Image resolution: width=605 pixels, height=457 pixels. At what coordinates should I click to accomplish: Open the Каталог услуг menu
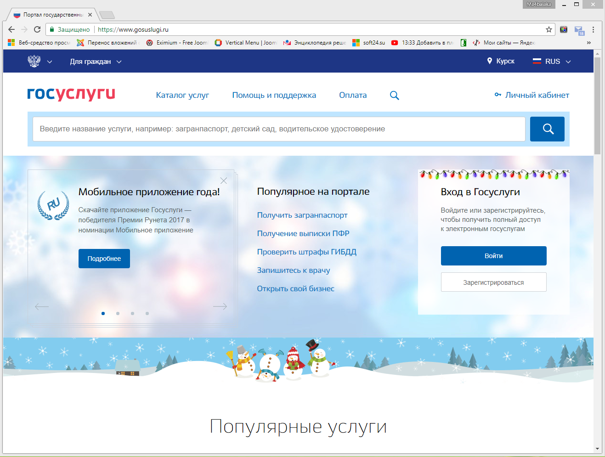click(x=182, y=95)
